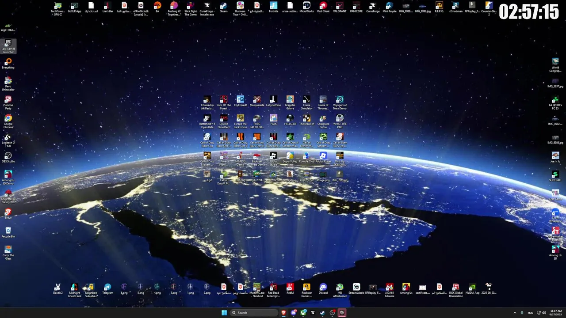Open Sons Of The Forest shortcut
The height and width of the screenshot is (318, 566).
[x=224, y=102]
